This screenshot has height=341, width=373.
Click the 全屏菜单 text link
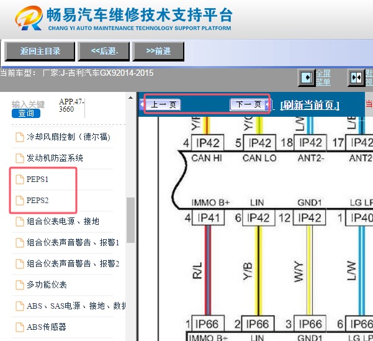[x=323, y=78]
